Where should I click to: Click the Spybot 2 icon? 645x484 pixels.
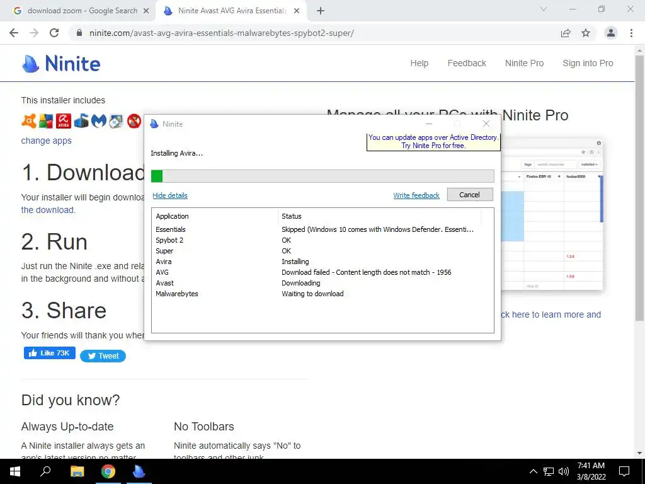coord(116,122)
